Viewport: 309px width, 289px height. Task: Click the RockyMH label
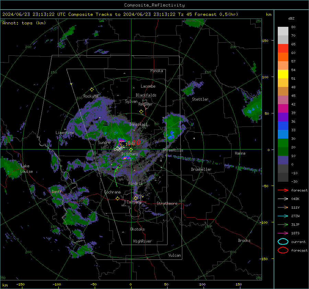point(91,96)
